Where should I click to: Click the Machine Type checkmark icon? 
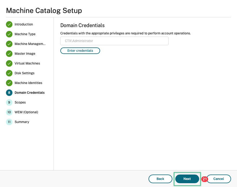coord(9,34)
